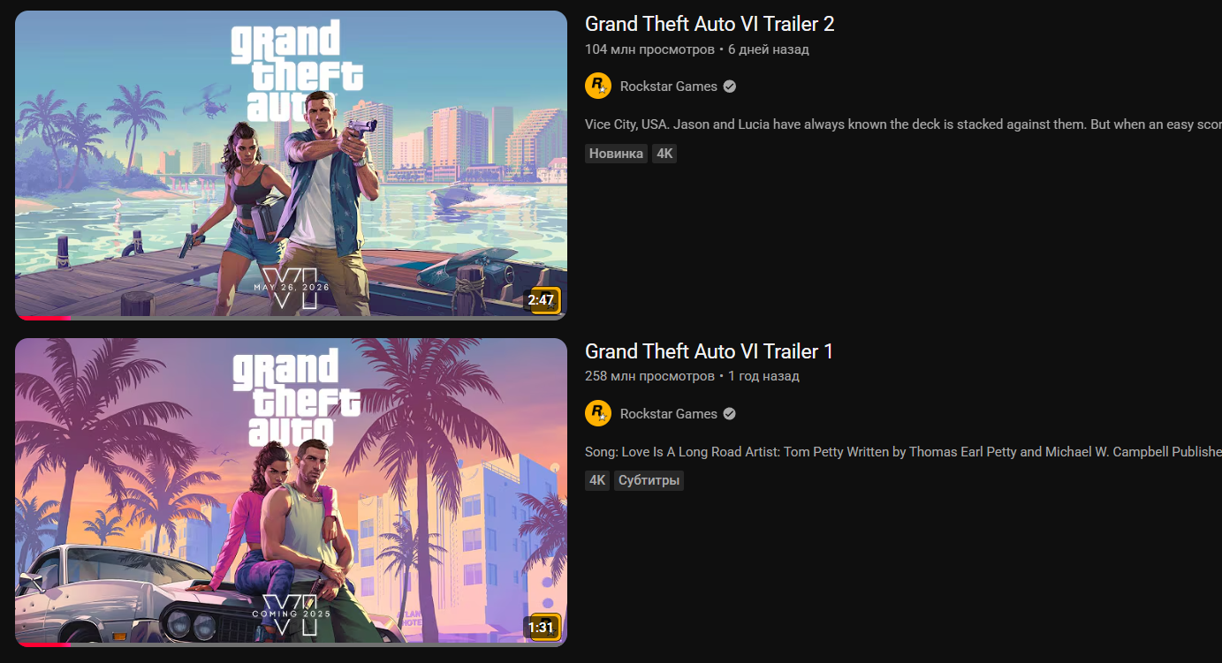Visit Rockstar Games channel name under Trailer 1
Viewport: 1222px width, 663px height.
pos(669,414)
